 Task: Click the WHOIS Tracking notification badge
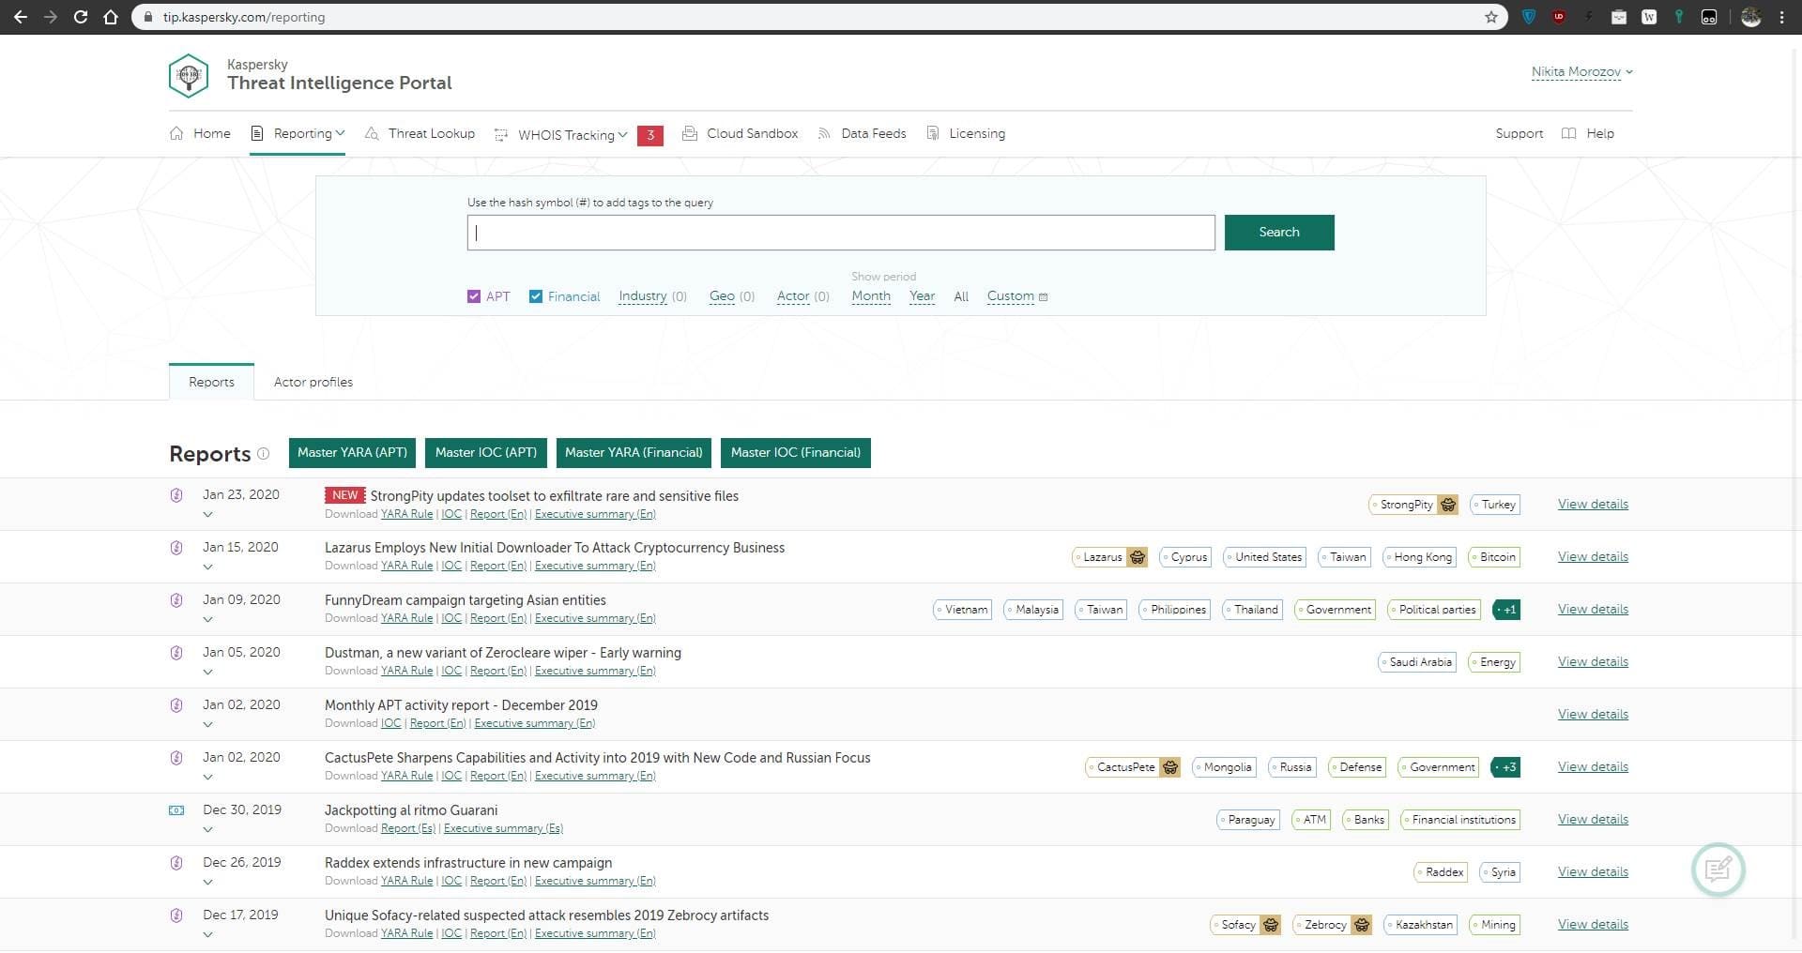(x=650, y=135)
